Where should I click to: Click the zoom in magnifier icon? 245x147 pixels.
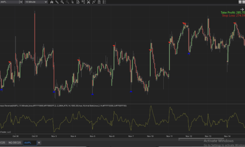point(62,2)
